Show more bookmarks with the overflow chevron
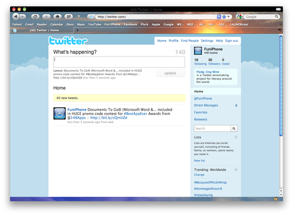293x215 pixels. click(x=280, y=24)
